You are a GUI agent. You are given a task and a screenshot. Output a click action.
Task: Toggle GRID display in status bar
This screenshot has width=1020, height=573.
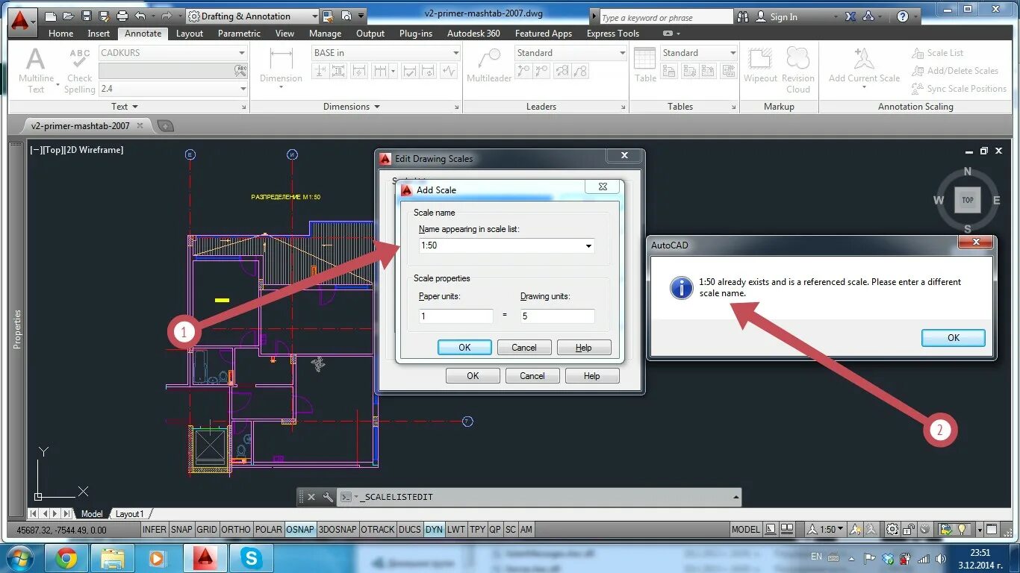[x=207, y=529]
